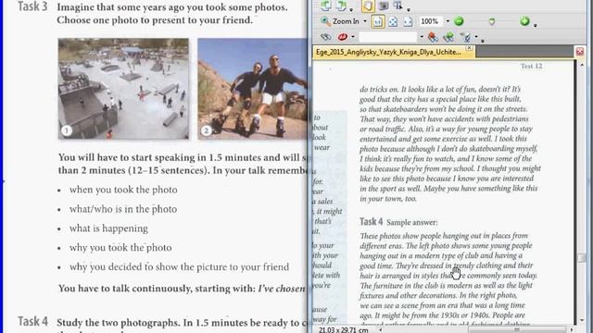Click the horizontal scrollbar in PDF viewer

517,329
